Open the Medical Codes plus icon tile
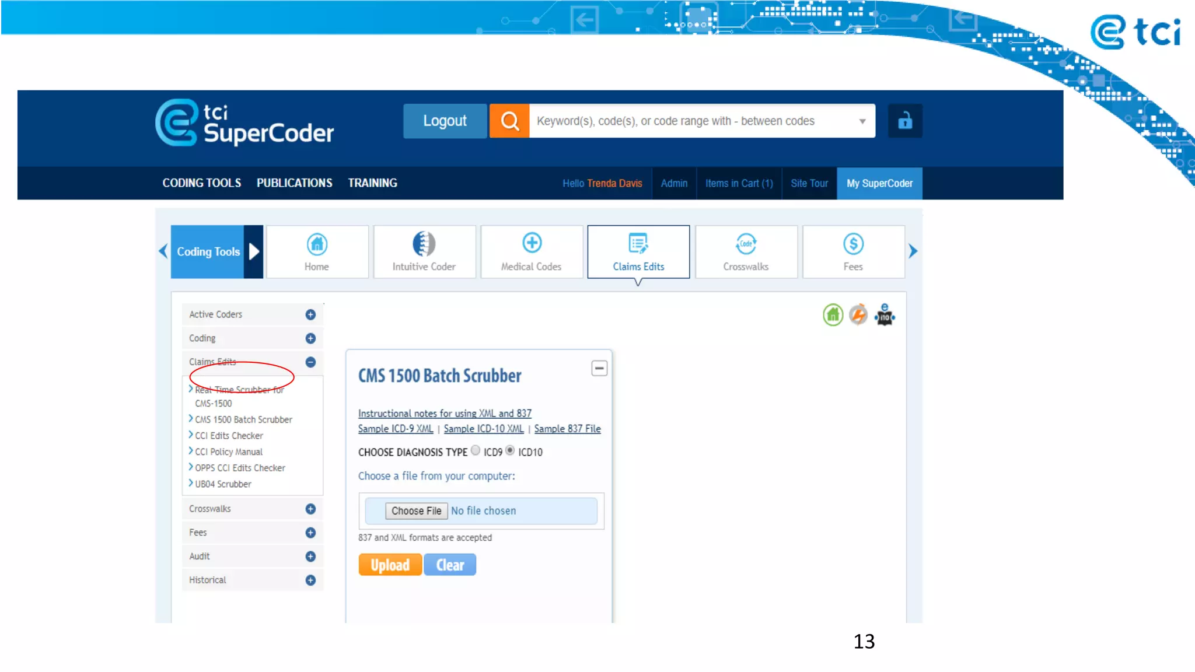This screenshot has height=672, width=1195. point(532,251)
